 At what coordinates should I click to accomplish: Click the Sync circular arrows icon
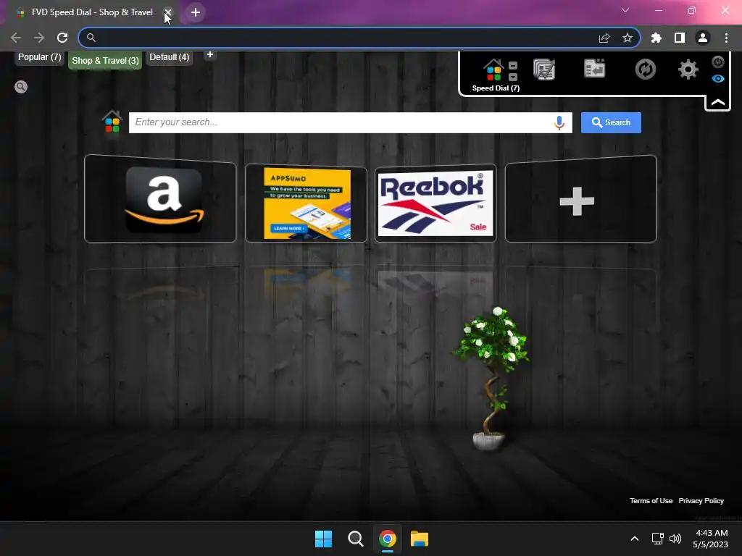tap(646, 69)
